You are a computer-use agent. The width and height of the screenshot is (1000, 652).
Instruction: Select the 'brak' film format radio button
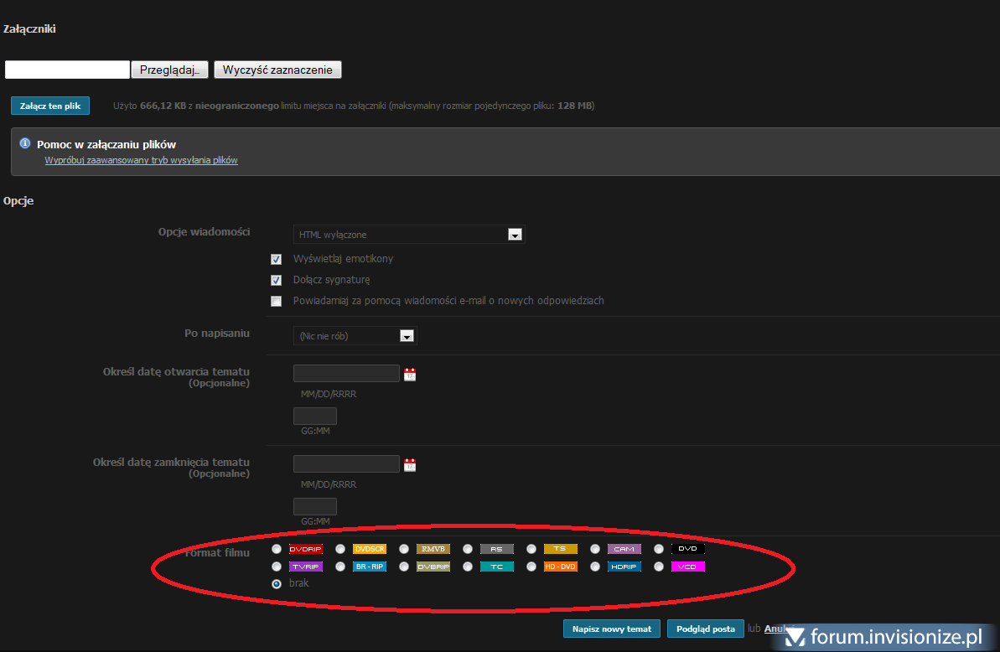click(277, 584)
